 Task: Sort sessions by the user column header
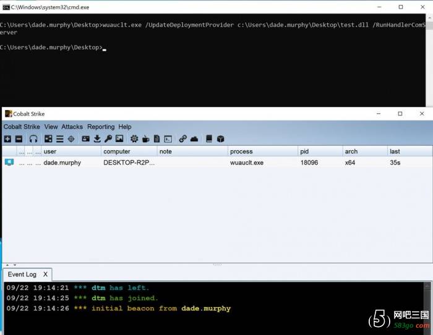pyautogui.click(x=71, y=151)
